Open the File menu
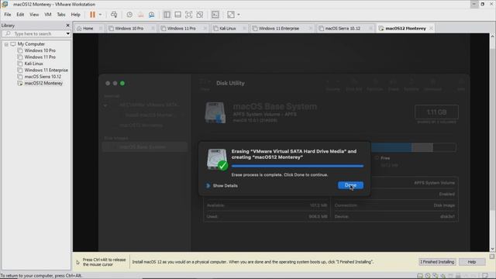The height and width of the screenshot is (279, 496). tap(8, 15)
